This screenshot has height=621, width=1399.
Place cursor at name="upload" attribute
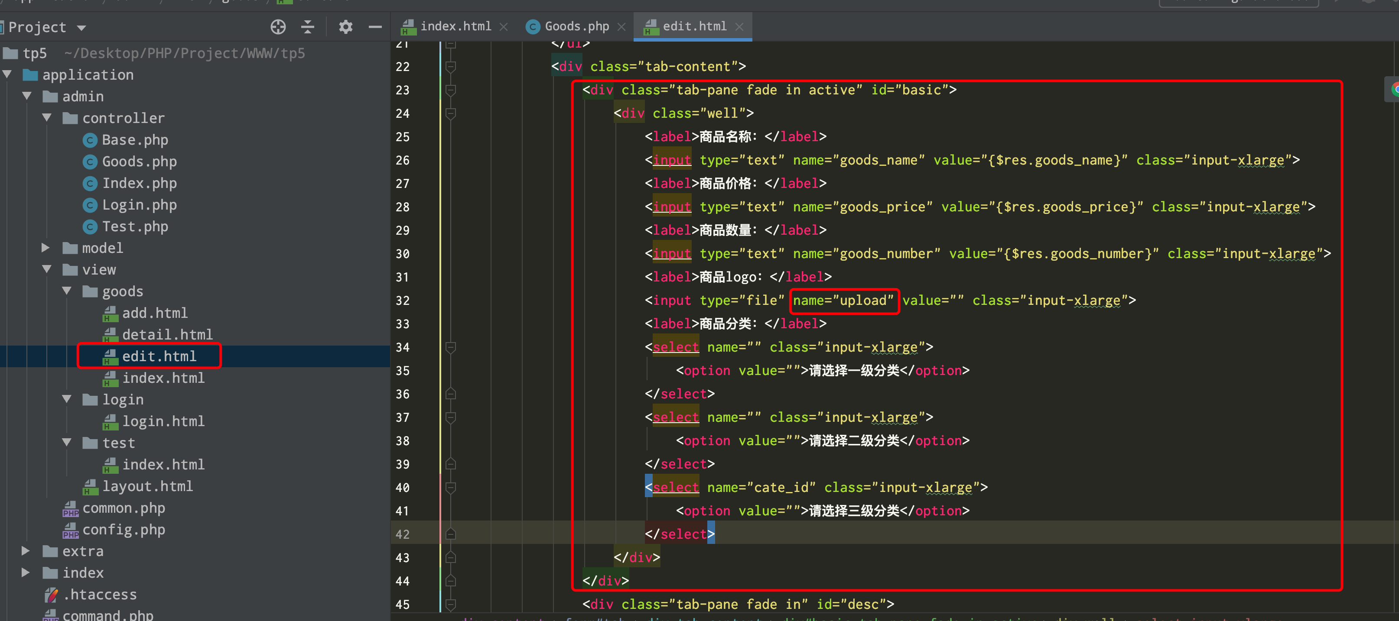[x=843, y=300]
